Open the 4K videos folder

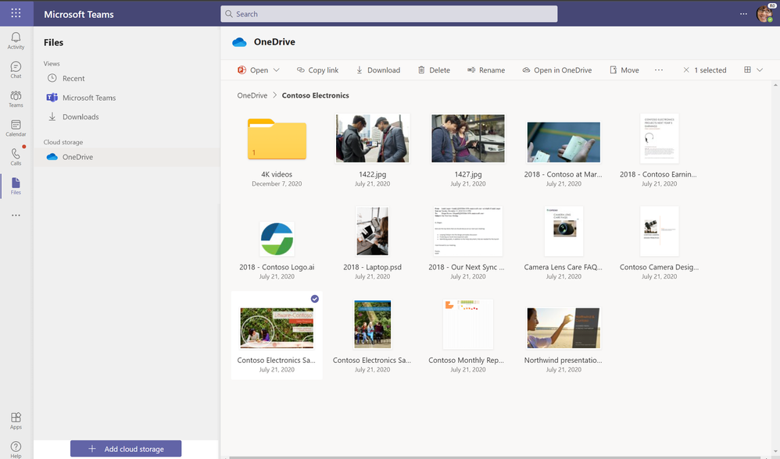[277, 139]
